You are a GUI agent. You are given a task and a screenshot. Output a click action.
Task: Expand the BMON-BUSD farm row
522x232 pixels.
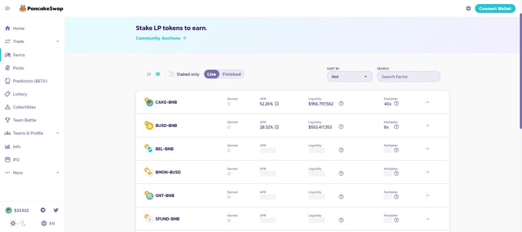427,172
